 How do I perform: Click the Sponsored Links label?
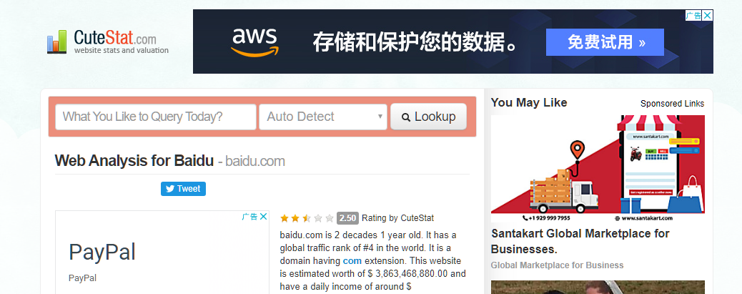[x=672, y=104]
